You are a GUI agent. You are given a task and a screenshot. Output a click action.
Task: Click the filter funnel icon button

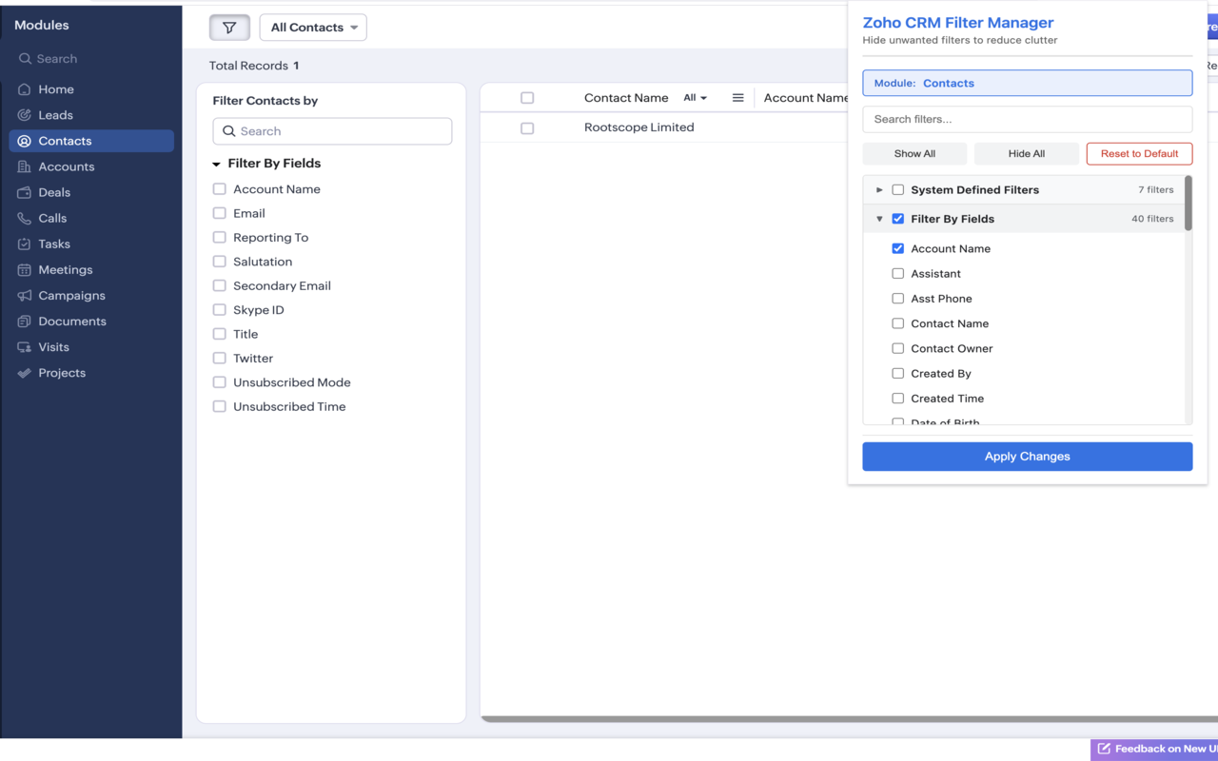(229, 28)
